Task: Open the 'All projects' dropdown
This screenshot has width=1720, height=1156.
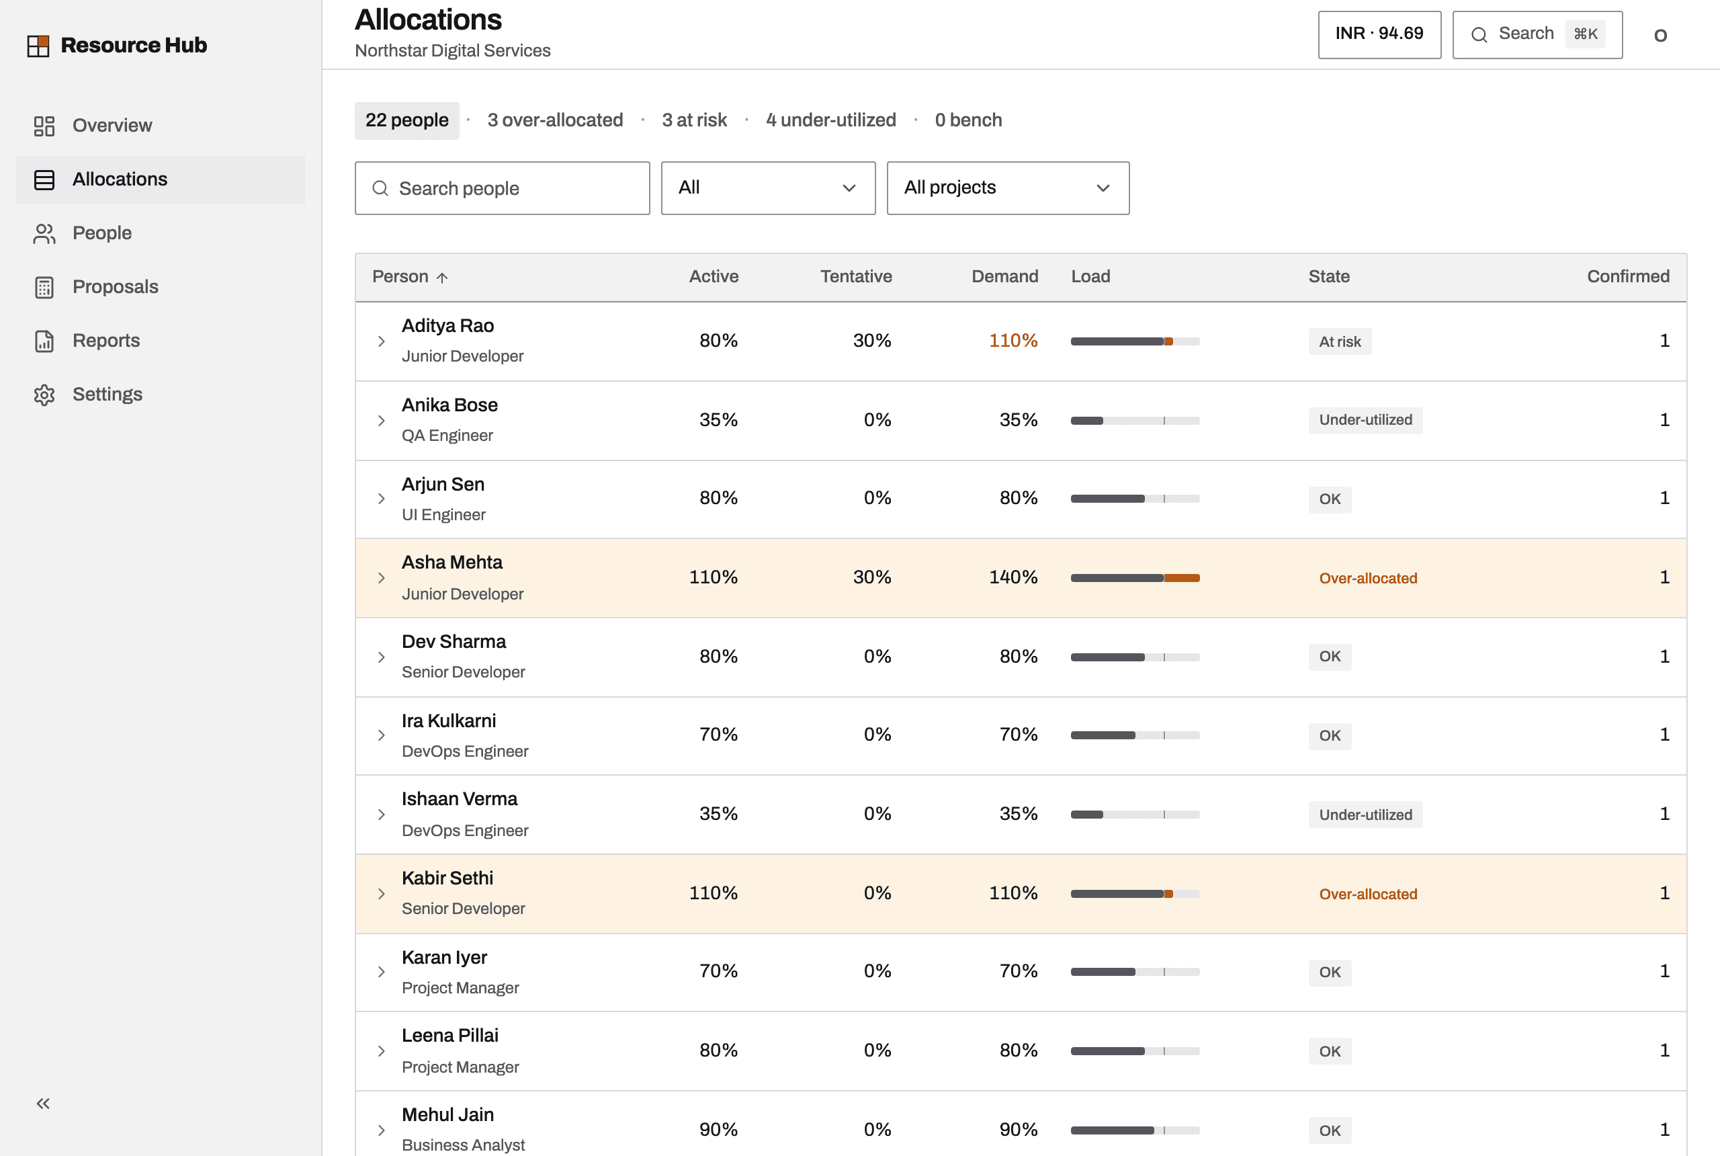Action: tap(1007, 188)
